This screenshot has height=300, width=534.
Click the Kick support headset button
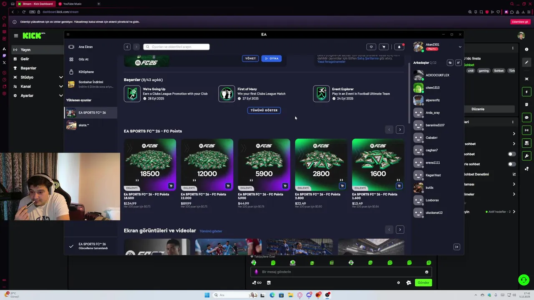[x=524, y=280]
